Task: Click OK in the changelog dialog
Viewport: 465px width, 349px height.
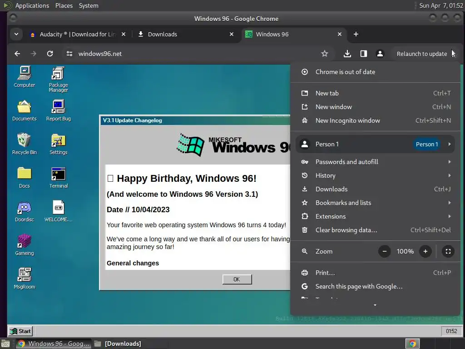Action: (237, 279)
